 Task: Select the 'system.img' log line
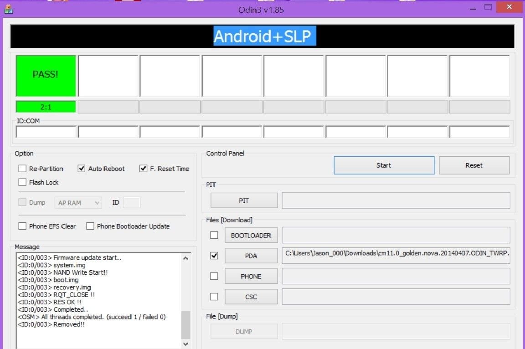coord(51,265)
